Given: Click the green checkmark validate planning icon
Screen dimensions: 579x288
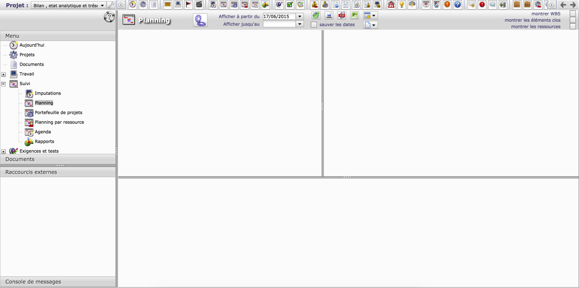Looking at the screenshot, I should pyautogui.click(x=316, y=15).
